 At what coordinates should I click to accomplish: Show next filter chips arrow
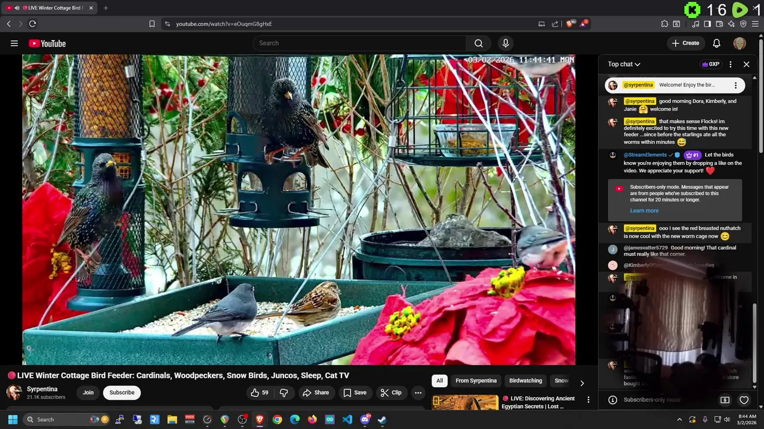(x=582, y=383)
